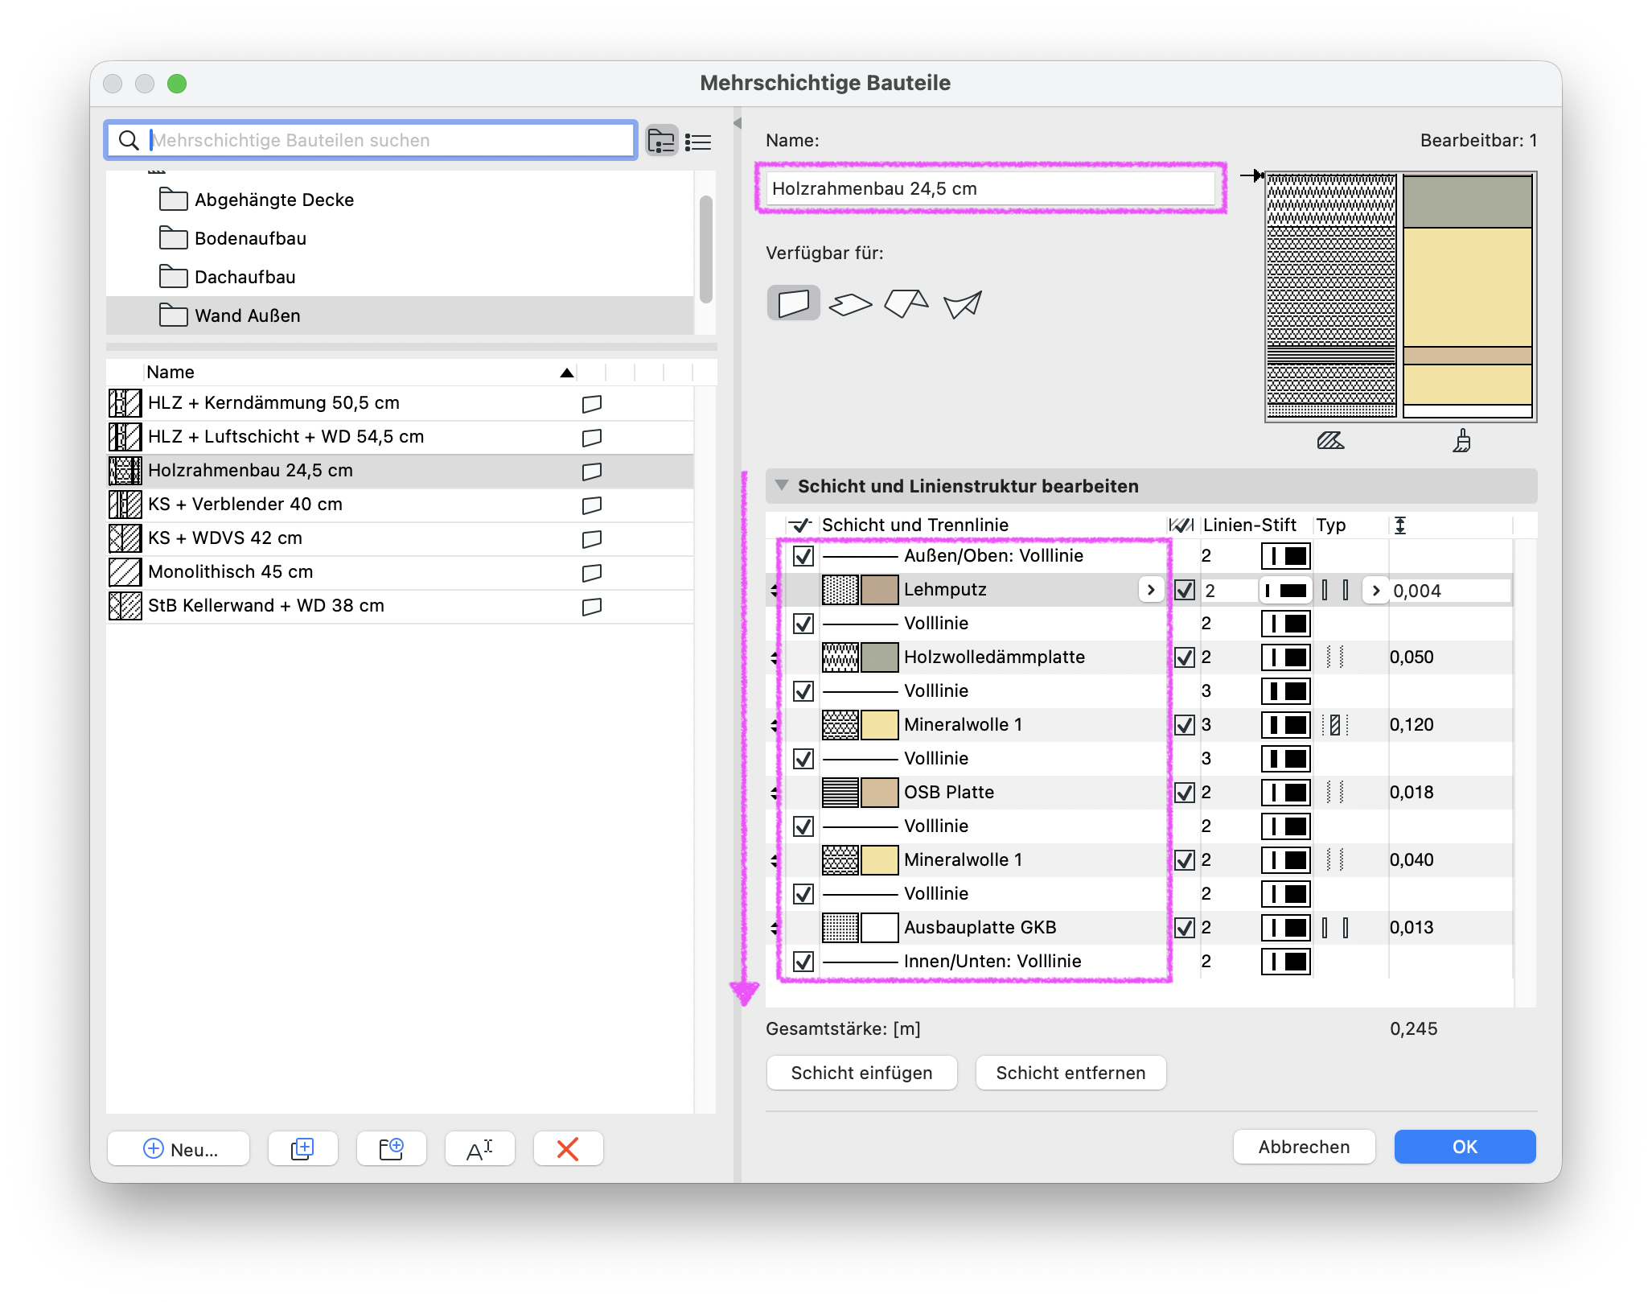This screenshot has height=1302, width=1652.
Task: Open the Lehmputz building material chevron
Action: 1151,590
